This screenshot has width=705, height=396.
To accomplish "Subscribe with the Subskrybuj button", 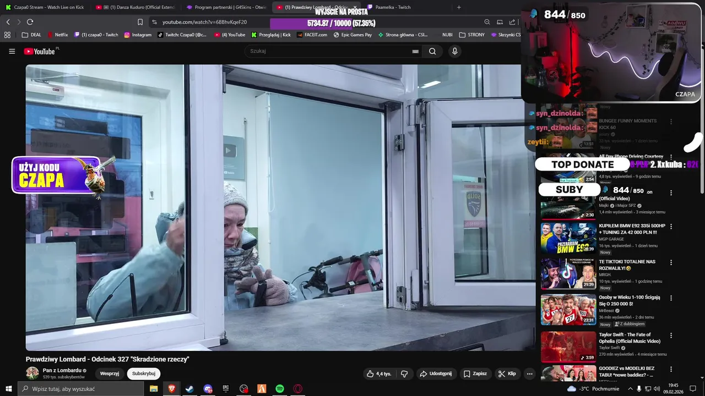I will point(144,373).
